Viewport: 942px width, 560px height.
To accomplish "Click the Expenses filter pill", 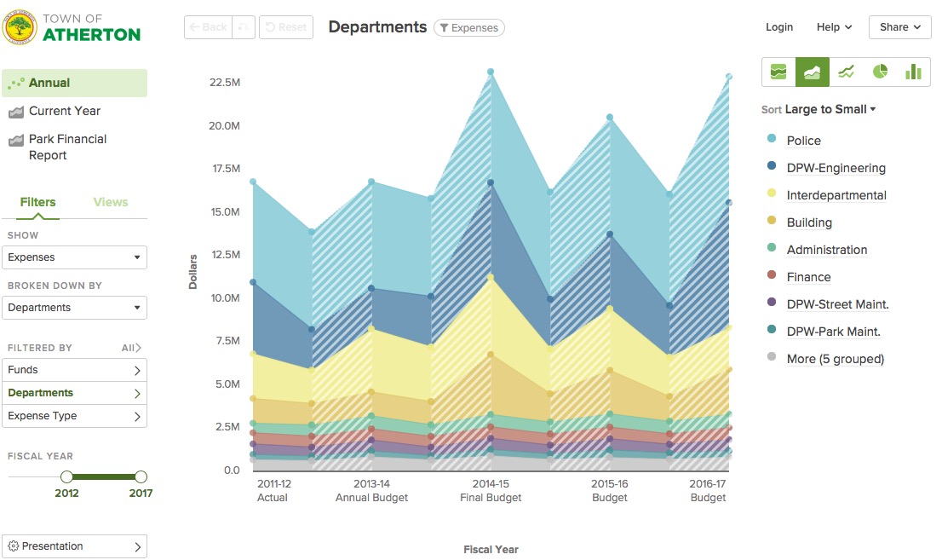I will 469,28.
